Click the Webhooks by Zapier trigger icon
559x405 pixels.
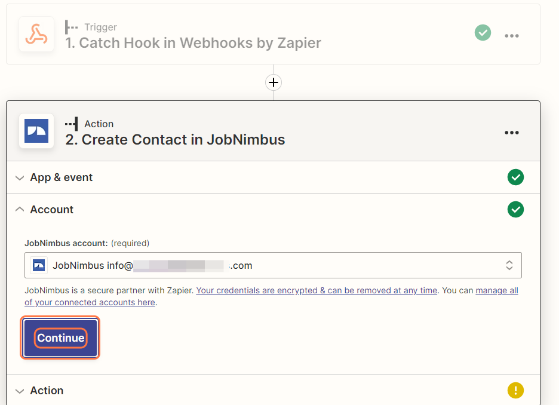pyautogui.click(x=36, y=34)
